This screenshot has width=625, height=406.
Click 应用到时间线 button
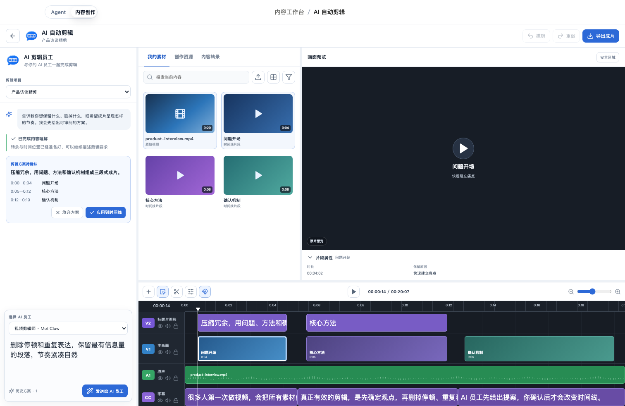[x=105, y=213]
